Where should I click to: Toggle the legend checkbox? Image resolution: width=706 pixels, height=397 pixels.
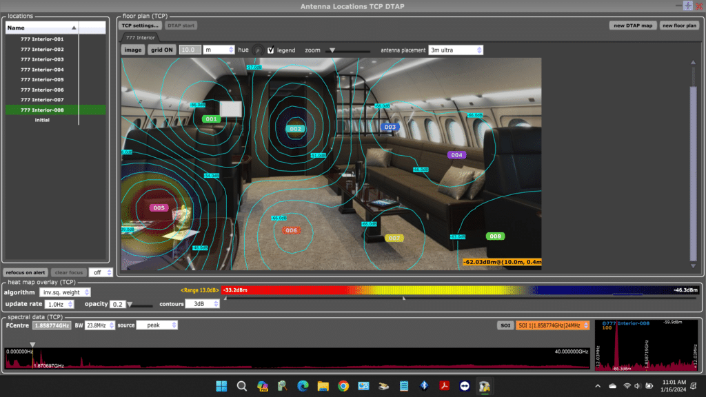pos(270,50)
